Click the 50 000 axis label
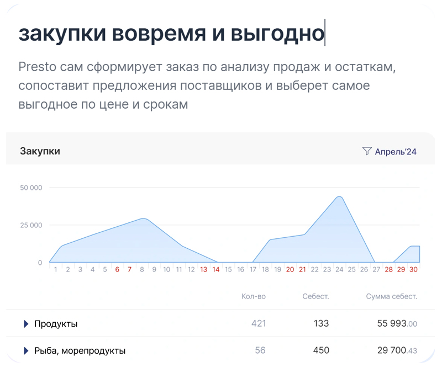Viewport: 442px width, 368px height. 31,188
